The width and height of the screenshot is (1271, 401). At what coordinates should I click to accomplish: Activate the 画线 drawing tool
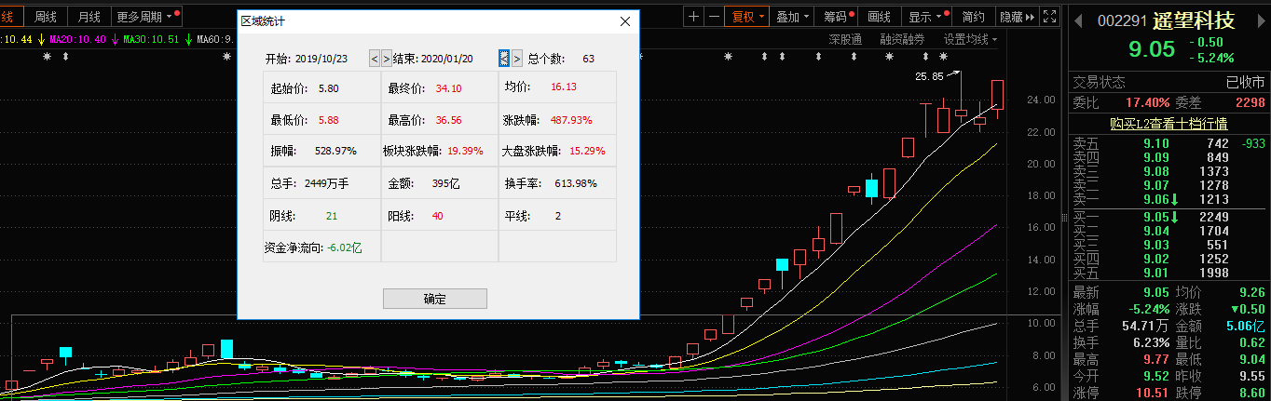pyautogui.click(x=880, y=16)
